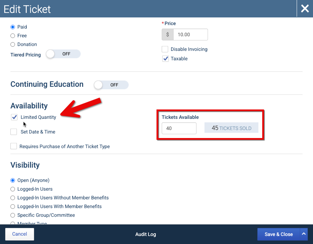Click the Cancel button

(x=19, y=234)
